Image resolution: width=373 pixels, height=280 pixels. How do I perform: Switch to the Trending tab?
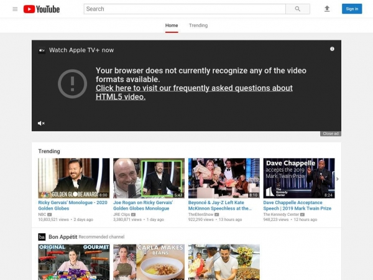coord(198,26)
